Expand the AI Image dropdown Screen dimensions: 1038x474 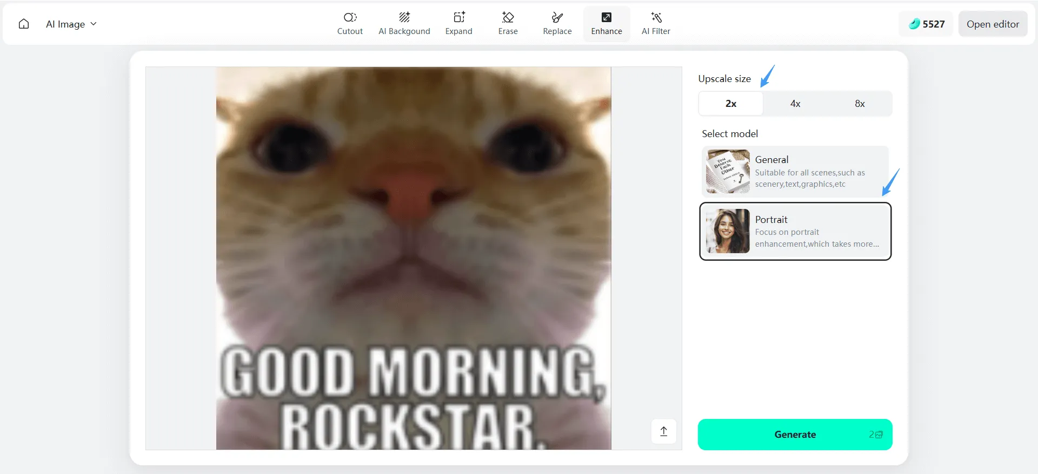(71, 24)
